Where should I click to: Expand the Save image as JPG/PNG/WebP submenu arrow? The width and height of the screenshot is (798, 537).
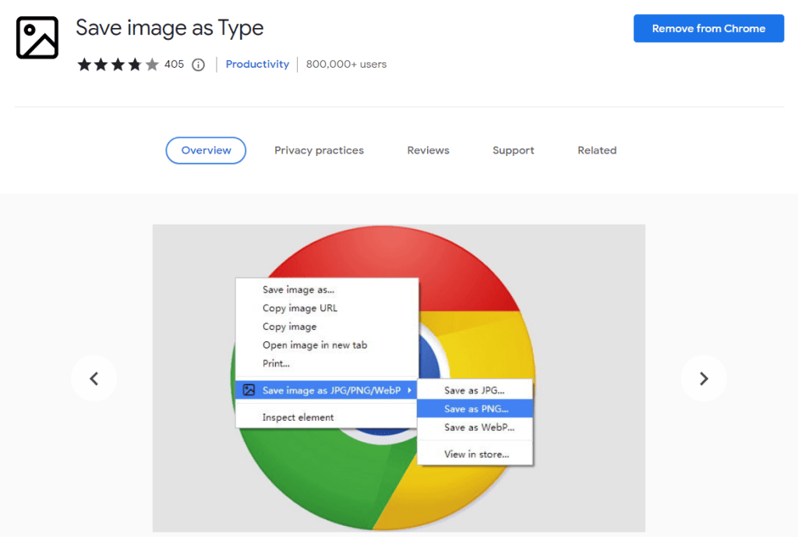[x=411, y=390]
